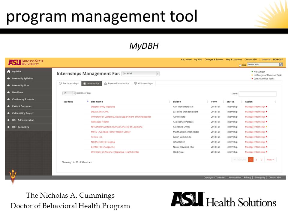This screenshot has height=216, width=288.
Task: Click SIGN OUT link
Action: (x=278, y=59)
